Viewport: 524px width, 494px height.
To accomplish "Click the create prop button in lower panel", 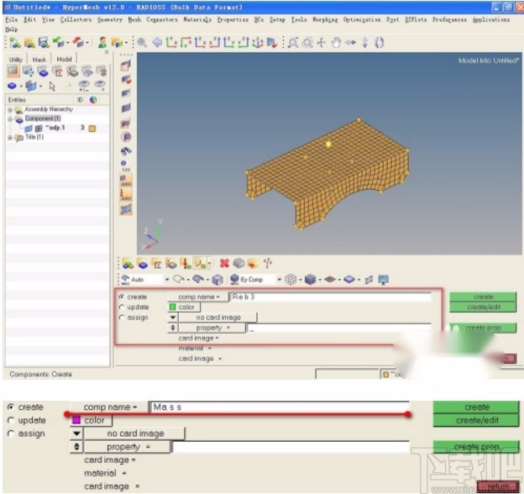I will (x=476, y=447).
